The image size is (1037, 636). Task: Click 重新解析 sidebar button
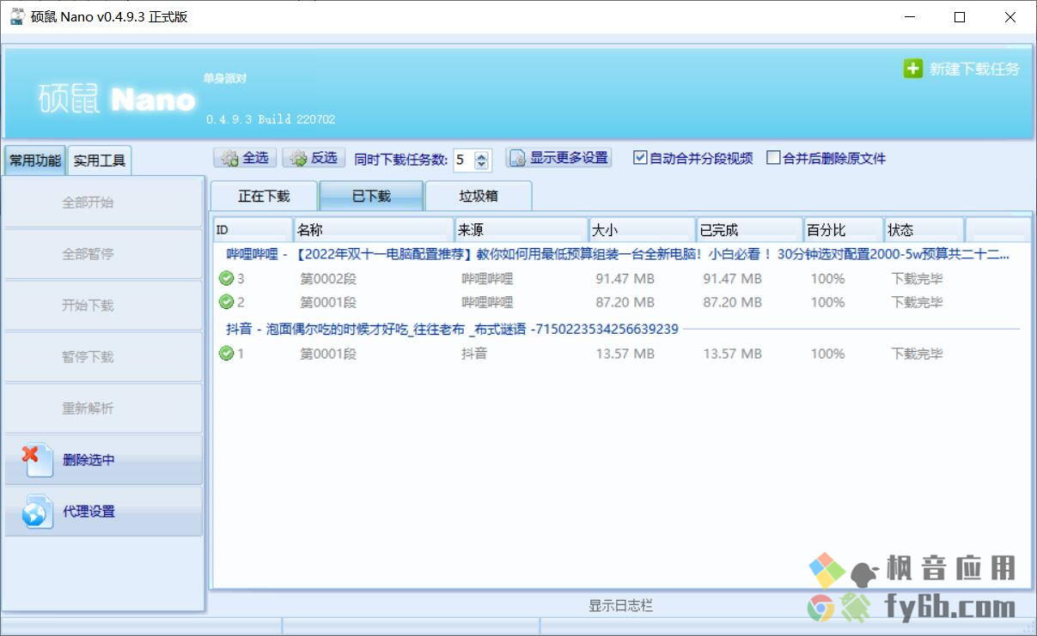point(104,409)
